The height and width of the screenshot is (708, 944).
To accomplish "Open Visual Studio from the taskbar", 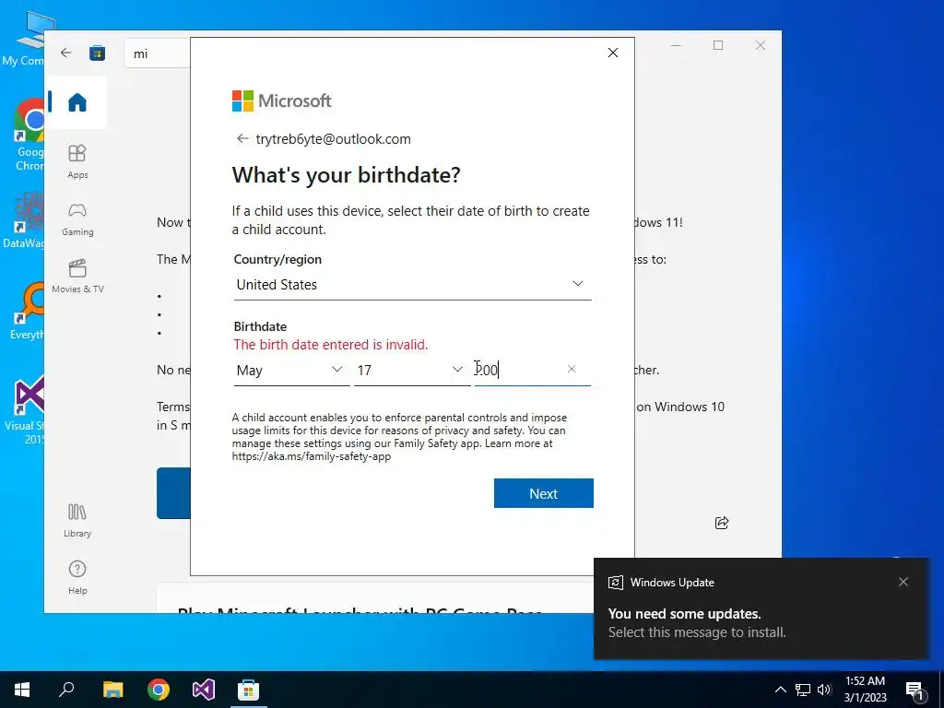I will pos(204,690).
